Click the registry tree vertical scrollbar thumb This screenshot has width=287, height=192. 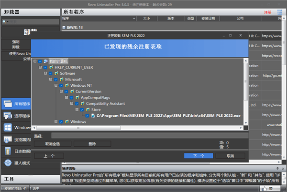pyautogui.click(x=246, y=81)
